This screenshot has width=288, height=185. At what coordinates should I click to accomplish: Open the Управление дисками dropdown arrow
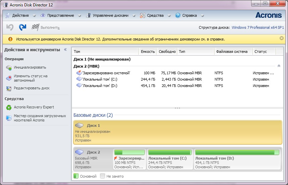[134, 16]
